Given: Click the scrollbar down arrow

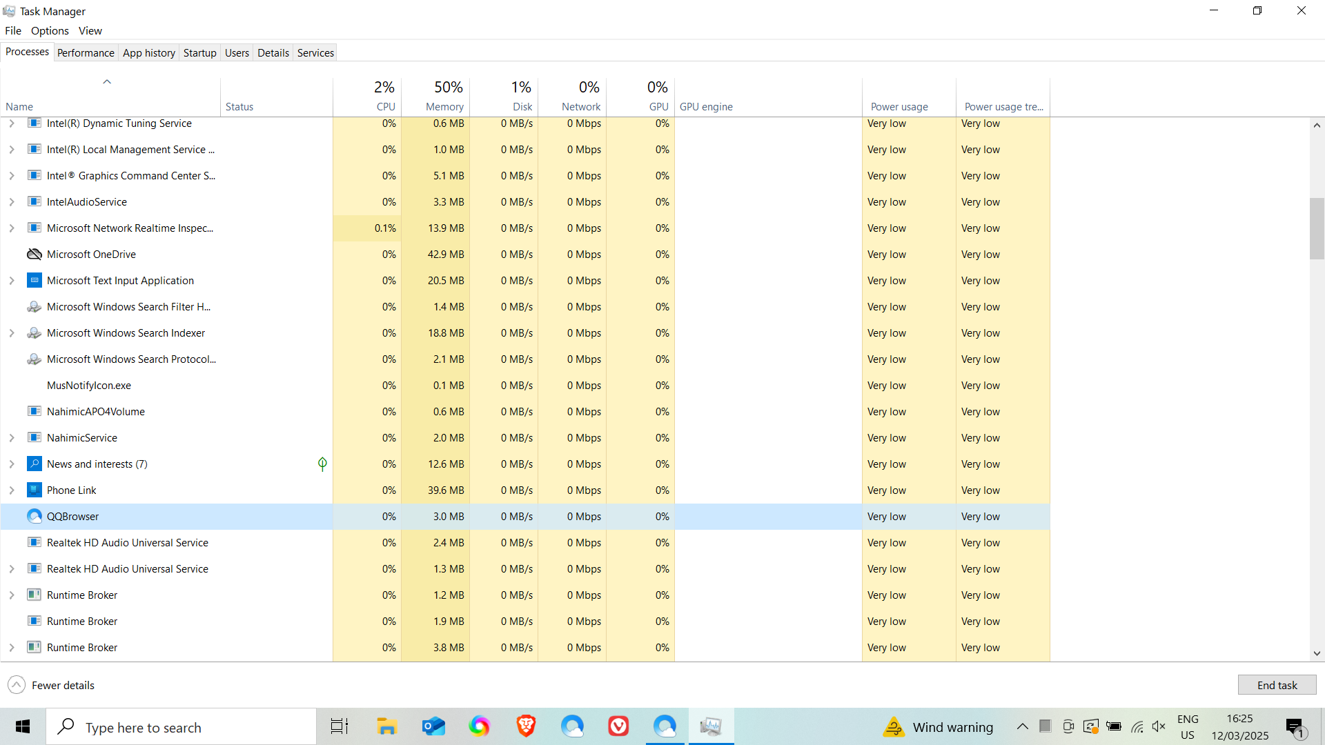Looking at the screenshot, I should tap(1317, 653).
